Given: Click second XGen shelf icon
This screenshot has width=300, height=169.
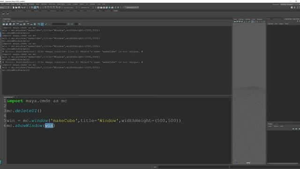Looking at the screenshot, I should click(x=7, y=14).
